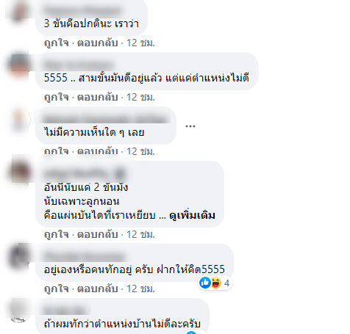This screenshot has height=334, width=350.
Task: Click ถูกใจ under the ฝากให้คิด5555 comment
Action: click(57, 289)
